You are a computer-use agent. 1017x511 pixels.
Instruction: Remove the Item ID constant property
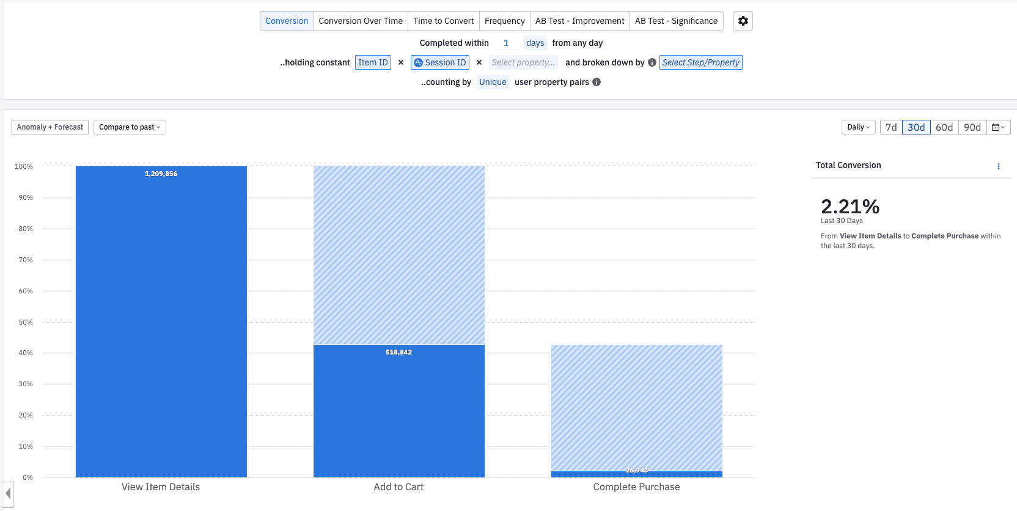coord(401,62)
